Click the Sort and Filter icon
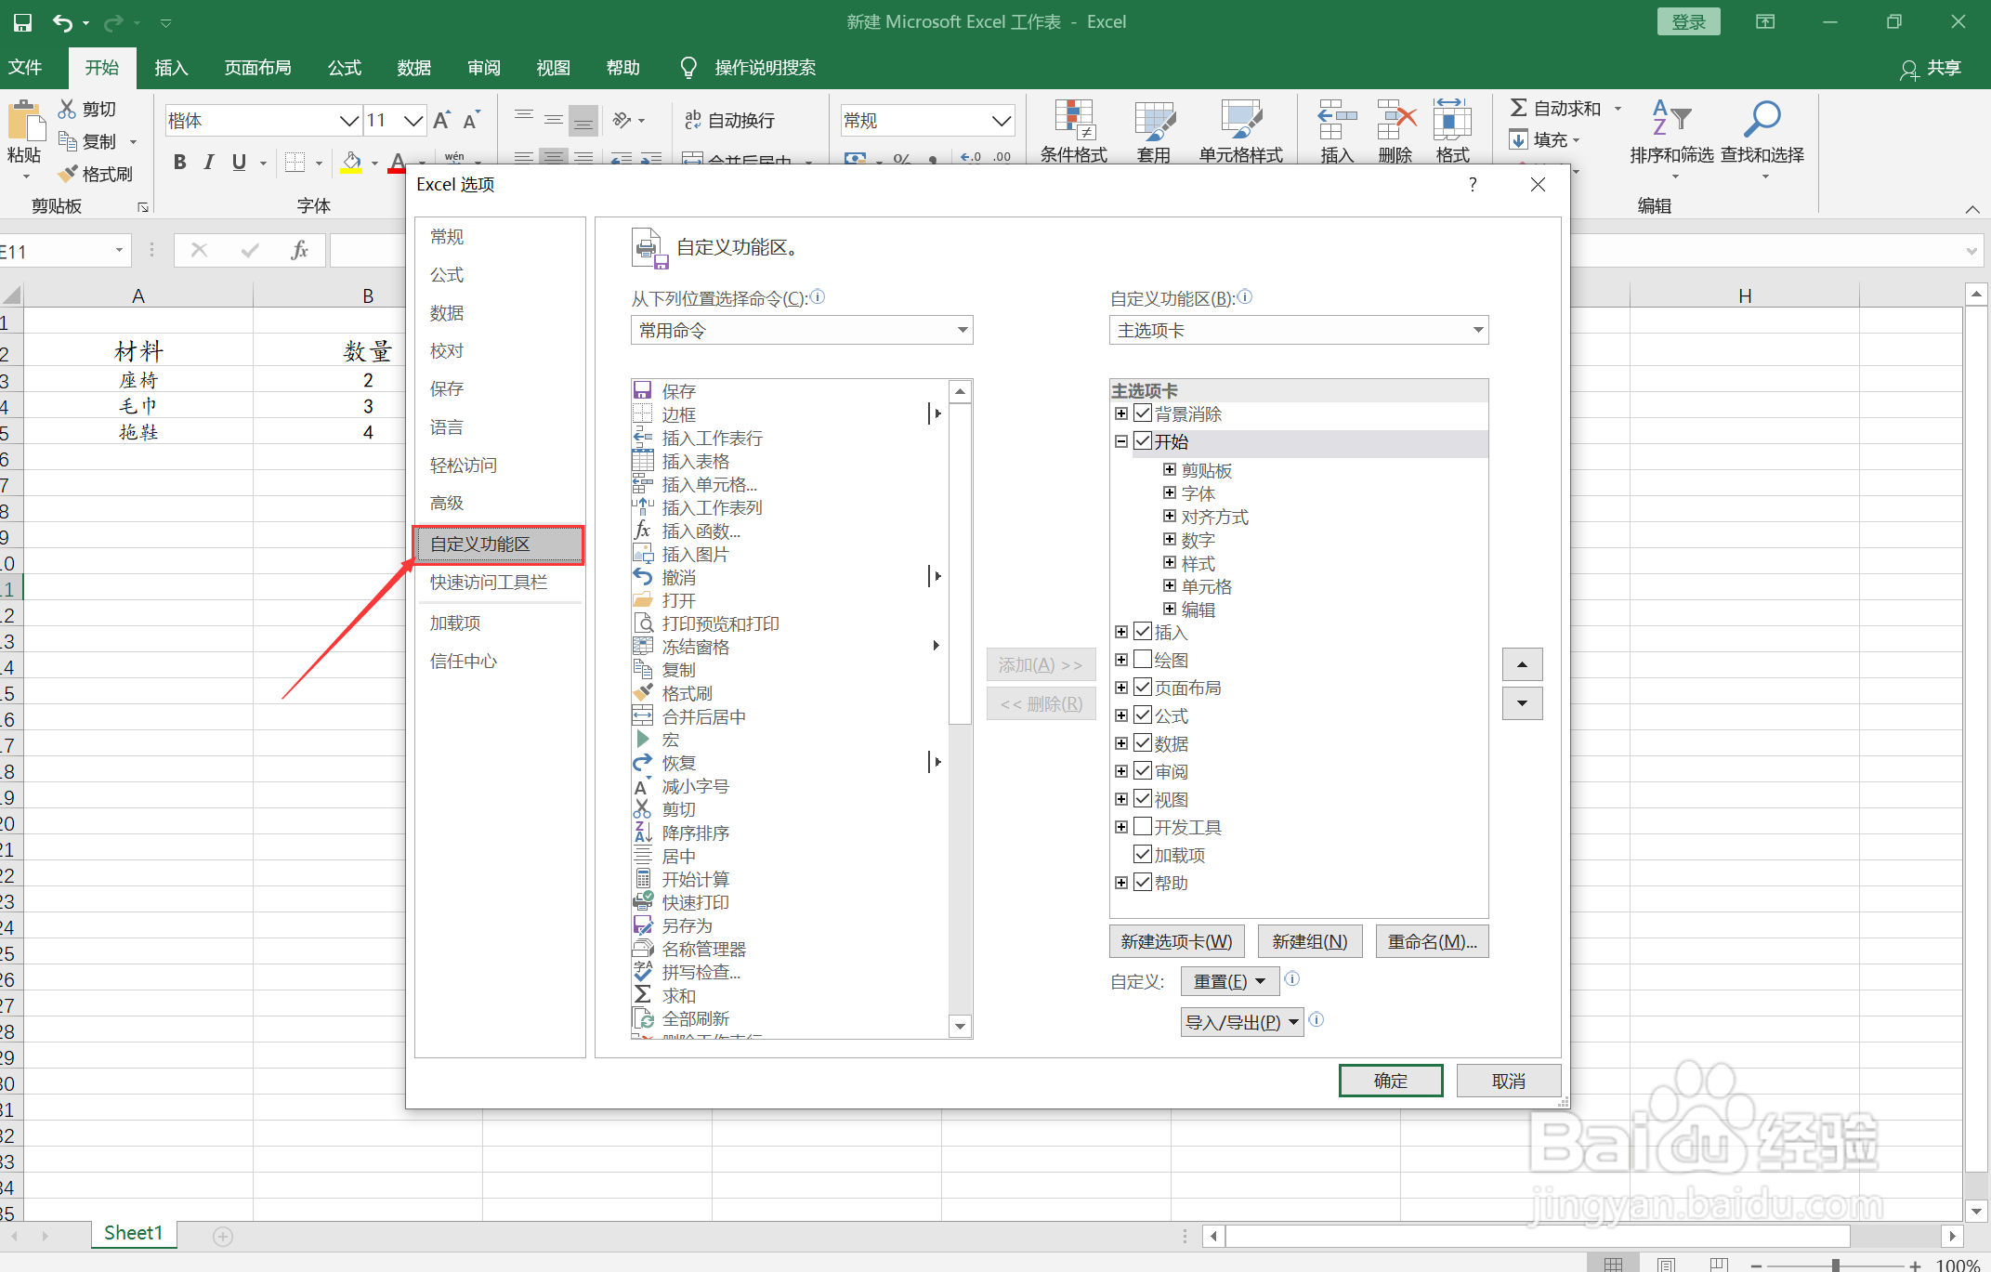This screenshot has height=1272, width=1991. [x=1671, y=118]
